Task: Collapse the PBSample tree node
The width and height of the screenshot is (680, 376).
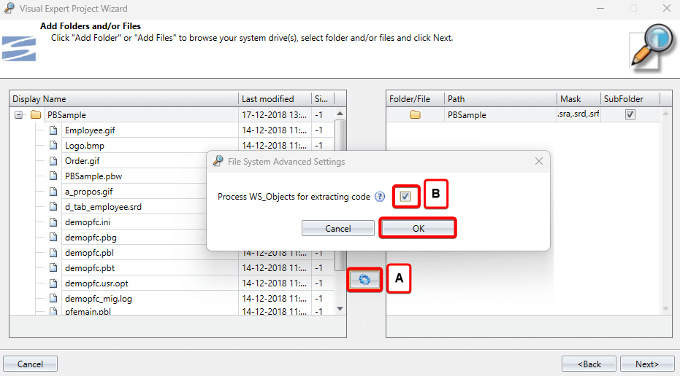Action: pyautogui.click(x=19, y=115)
